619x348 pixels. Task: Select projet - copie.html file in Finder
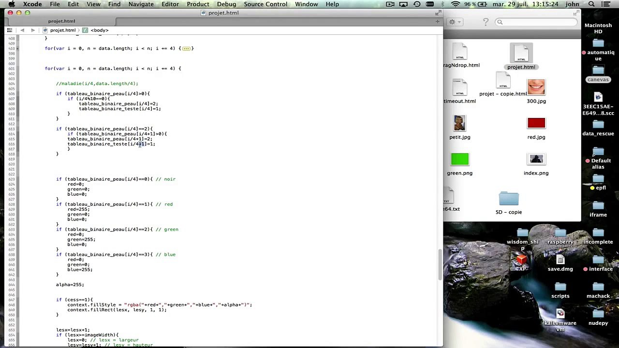pos(503,85)
